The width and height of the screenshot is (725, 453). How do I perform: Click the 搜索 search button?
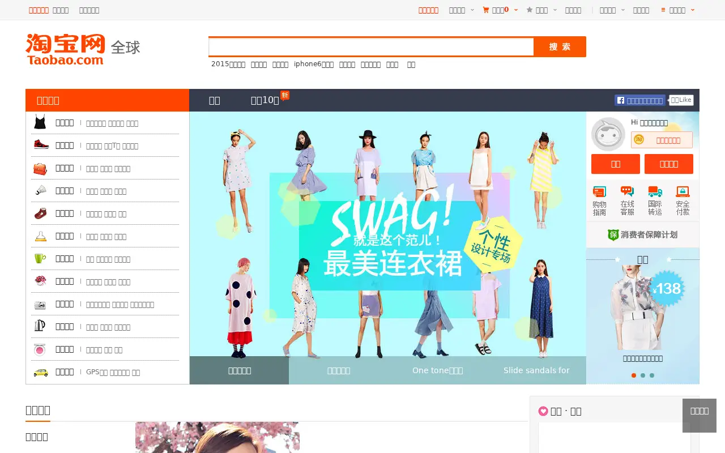[560, 47]
